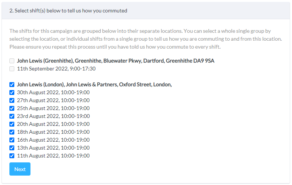Toggle the 16th August 2022 shift checkbox
Image resolution: width=292 pixels, height=185 pixels.
tap(12, 140)
